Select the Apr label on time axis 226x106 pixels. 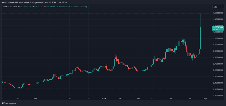[x=206, y=99]
